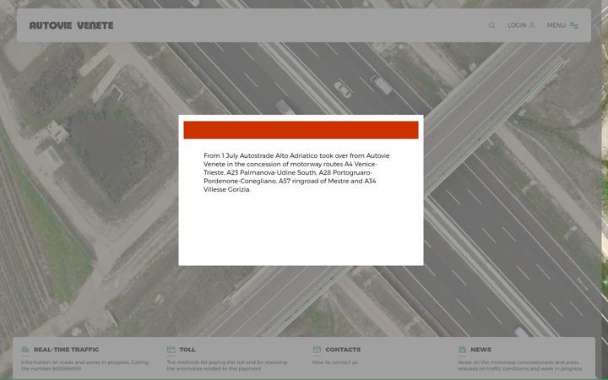The width and height of the screenshot is (608, 380).
Task: Open the MENU label in header
Action: coord(556,25)
